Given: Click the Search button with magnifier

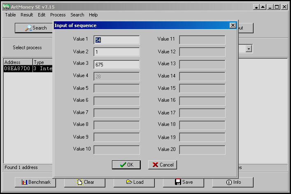Looking at the screenshot, I should pyautogui.click(x=34, y=28).
